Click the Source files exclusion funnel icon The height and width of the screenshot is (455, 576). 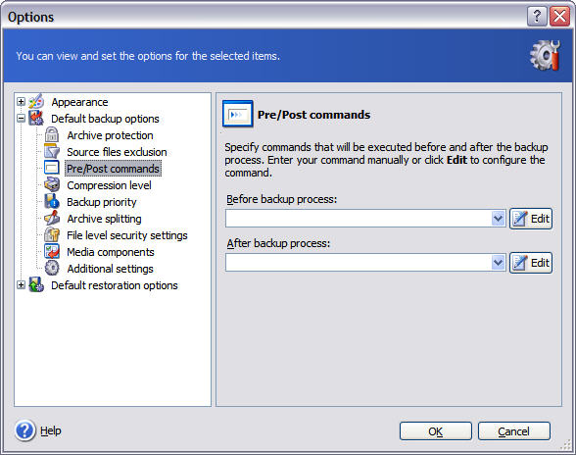coord(51,152)
